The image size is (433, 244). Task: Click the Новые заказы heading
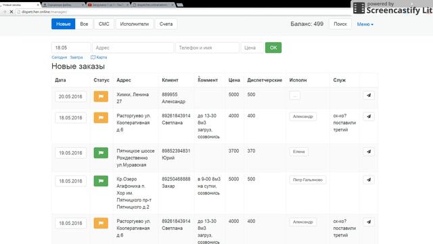coord(78,66)
